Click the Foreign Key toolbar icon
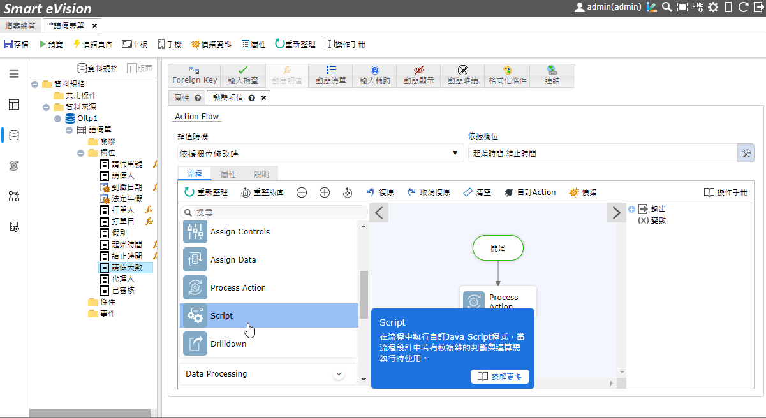This screenshot has width=766, height=418. point(195,75)
